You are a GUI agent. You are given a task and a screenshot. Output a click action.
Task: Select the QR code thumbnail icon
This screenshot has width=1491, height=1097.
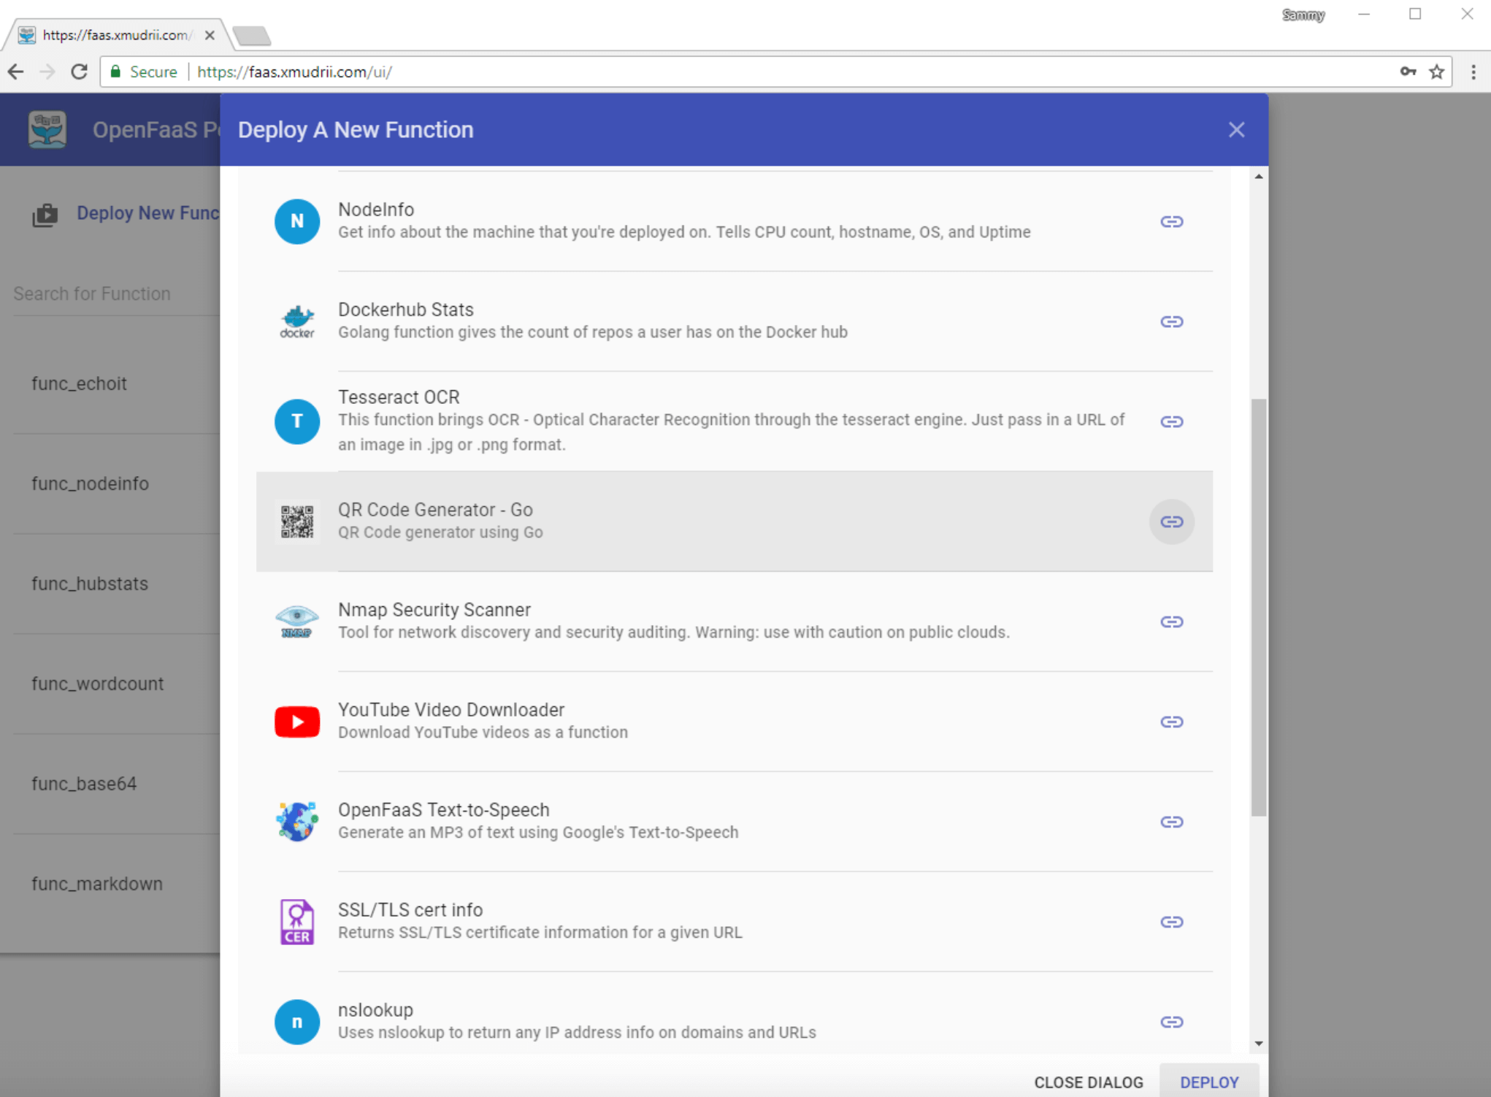[x=297, y=521]
